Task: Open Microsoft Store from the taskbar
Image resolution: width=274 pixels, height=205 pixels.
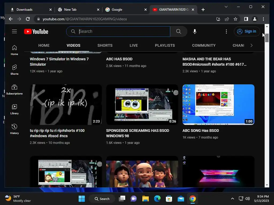Action: (169, 199)
